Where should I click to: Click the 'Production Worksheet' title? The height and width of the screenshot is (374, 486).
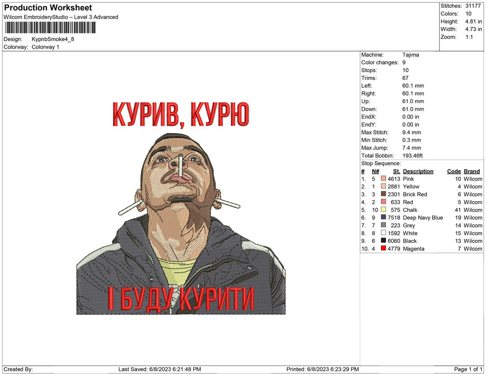(48, 8)
